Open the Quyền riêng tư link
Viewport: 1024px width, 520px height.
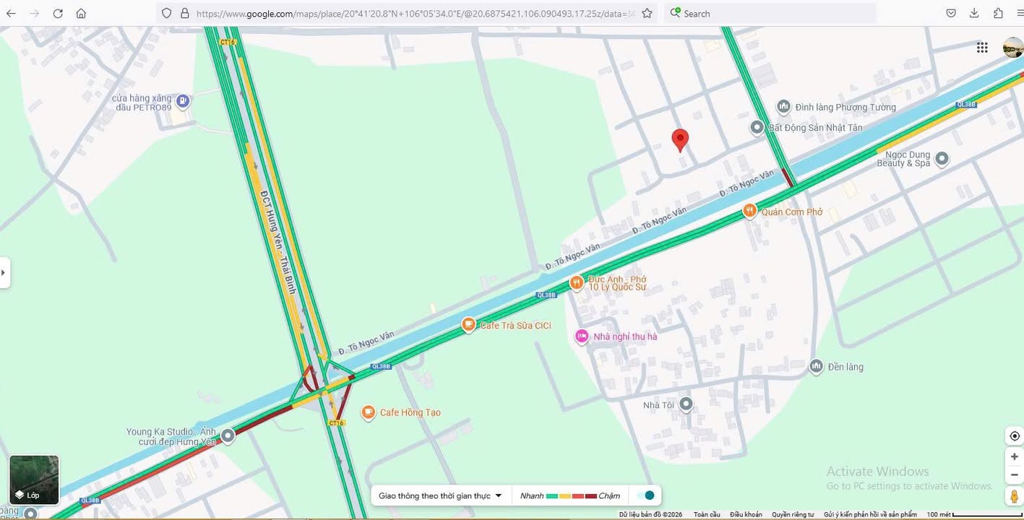[792, 515]
